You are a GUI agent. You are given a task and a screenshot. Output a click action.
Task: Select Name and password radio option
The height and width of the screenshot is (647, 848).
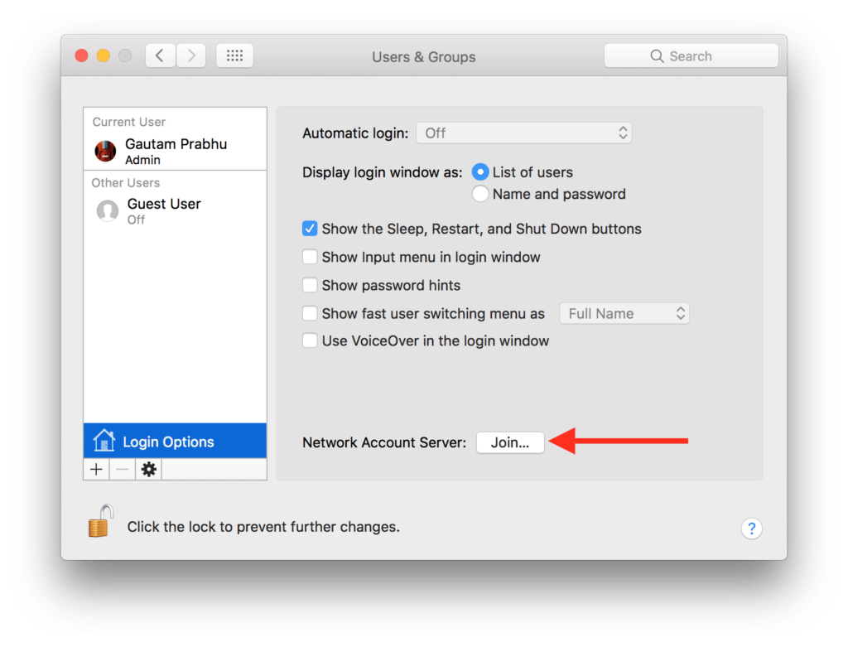pyautogui.click(x=480, y=194)
